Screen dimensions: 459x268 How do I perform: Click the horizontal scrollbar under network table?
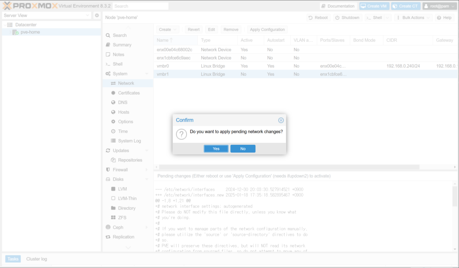pyautogui.click(x=287, y=167)
